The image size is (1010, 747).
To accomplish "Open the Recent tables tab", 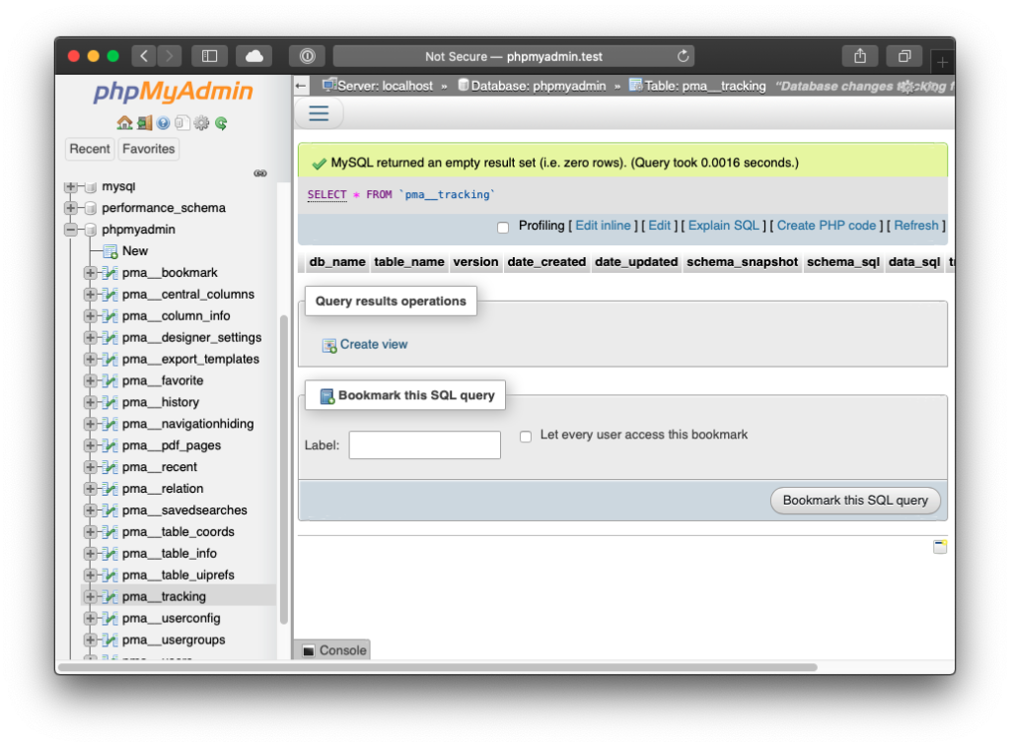I will tap(90, 149).
